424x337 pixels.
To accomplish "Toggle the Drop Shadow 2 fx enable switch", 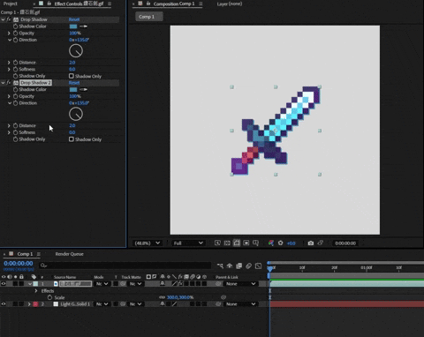I will point(9,83).
